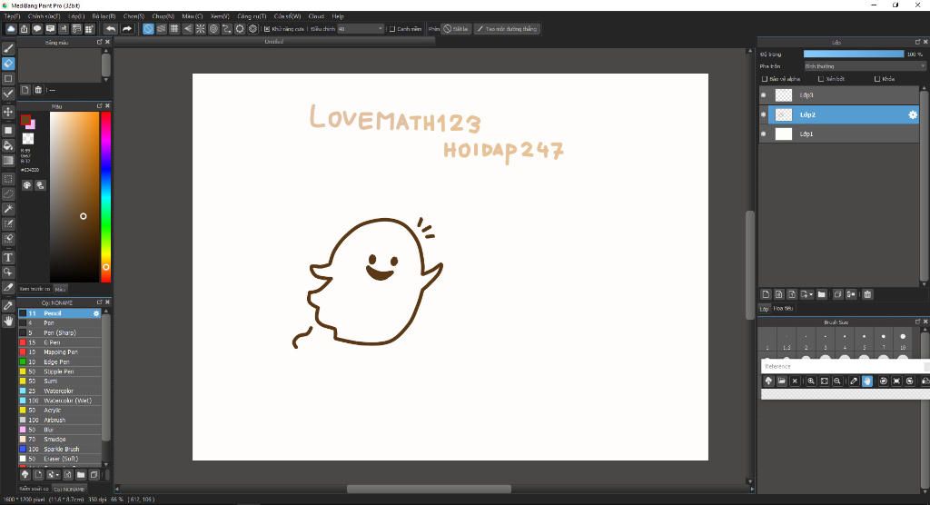Select the Move tool
The width and height of the screenshot is (930, 505).
coord(8,112)
